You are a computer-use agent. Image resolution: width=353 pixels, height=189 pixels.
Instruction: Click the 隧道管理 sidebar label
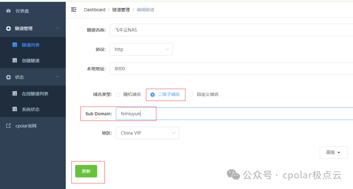(24, 28)
